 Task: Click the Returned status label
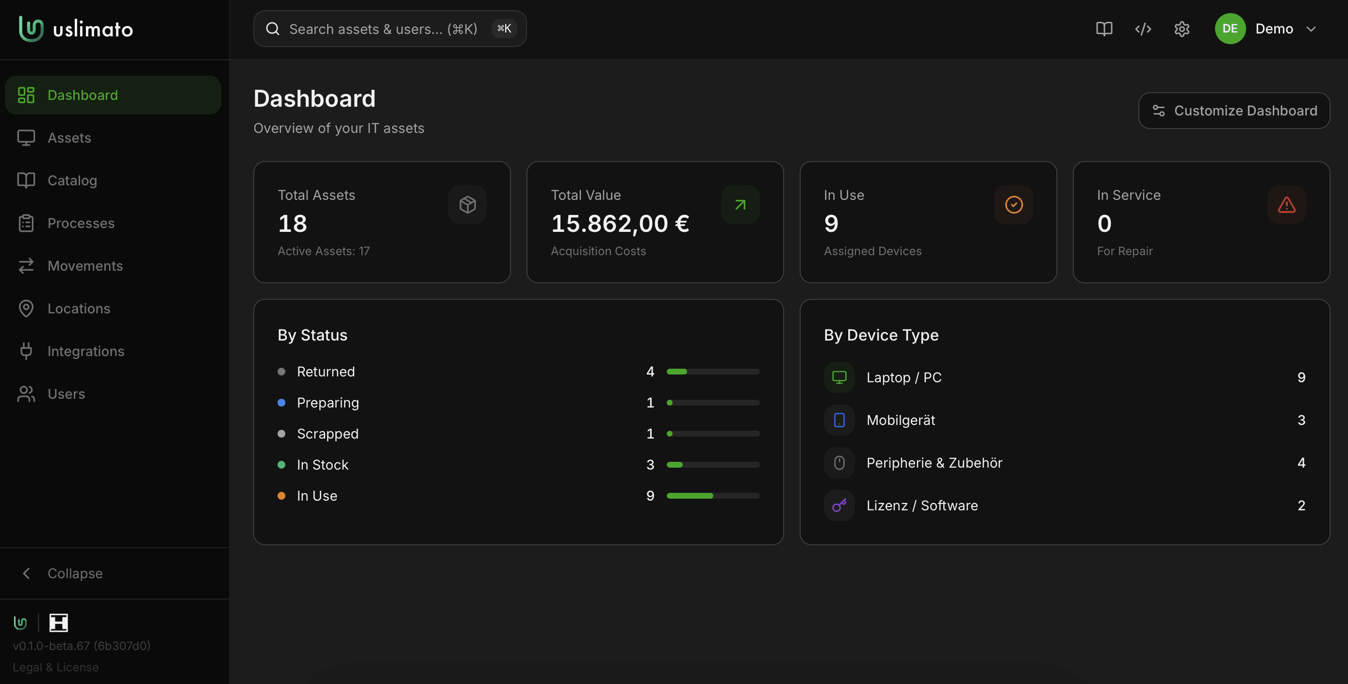(326, 372)
